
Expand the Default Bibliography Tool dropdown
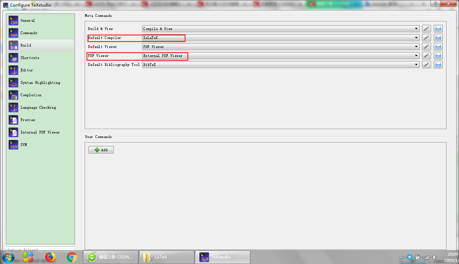(416, 65)
